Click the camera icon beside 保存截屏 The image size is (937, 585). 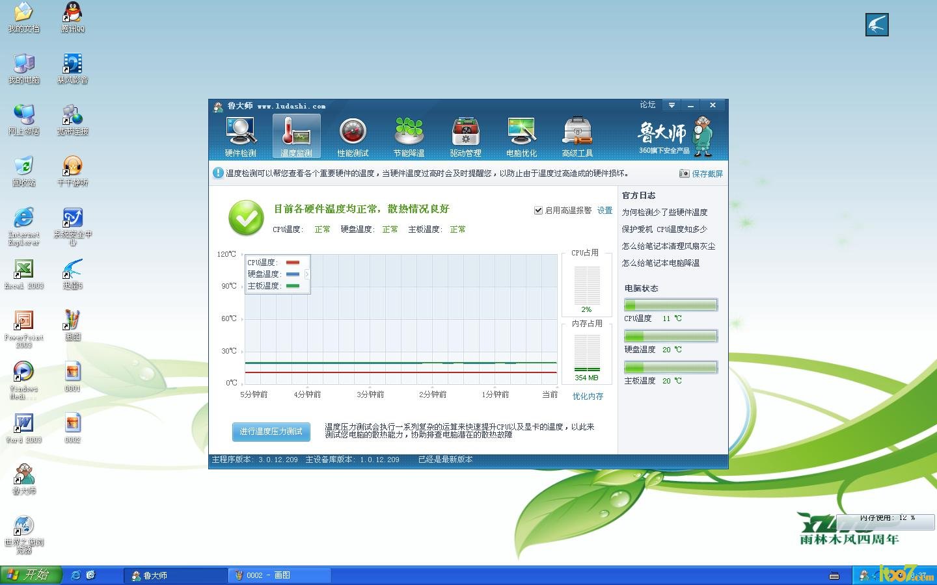(684, 174)
